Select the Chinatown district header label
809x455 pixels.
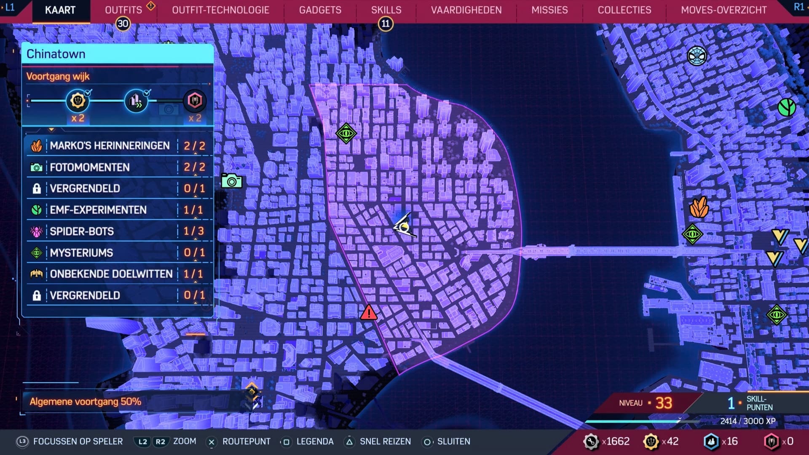(56, 54)
